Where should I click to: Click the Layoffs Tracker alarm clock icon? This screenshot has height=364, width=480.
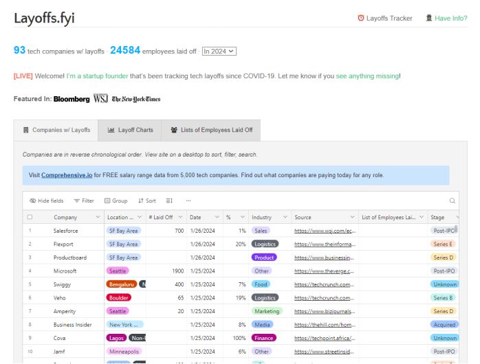pos(361,18)
